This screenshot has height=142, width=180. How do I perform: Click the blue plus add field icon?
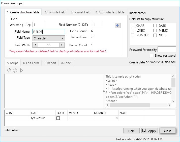click(x=117, y=26)
